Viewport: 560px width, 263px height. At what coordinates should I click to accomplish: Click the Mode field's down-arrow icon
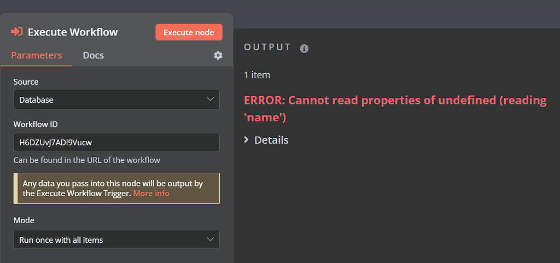211,239
